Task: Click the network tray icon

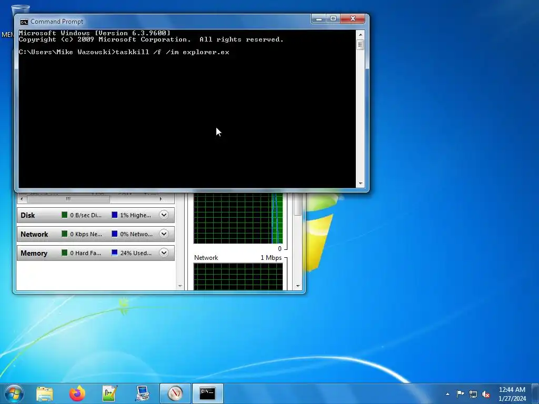Action: (x=473, y=394)
